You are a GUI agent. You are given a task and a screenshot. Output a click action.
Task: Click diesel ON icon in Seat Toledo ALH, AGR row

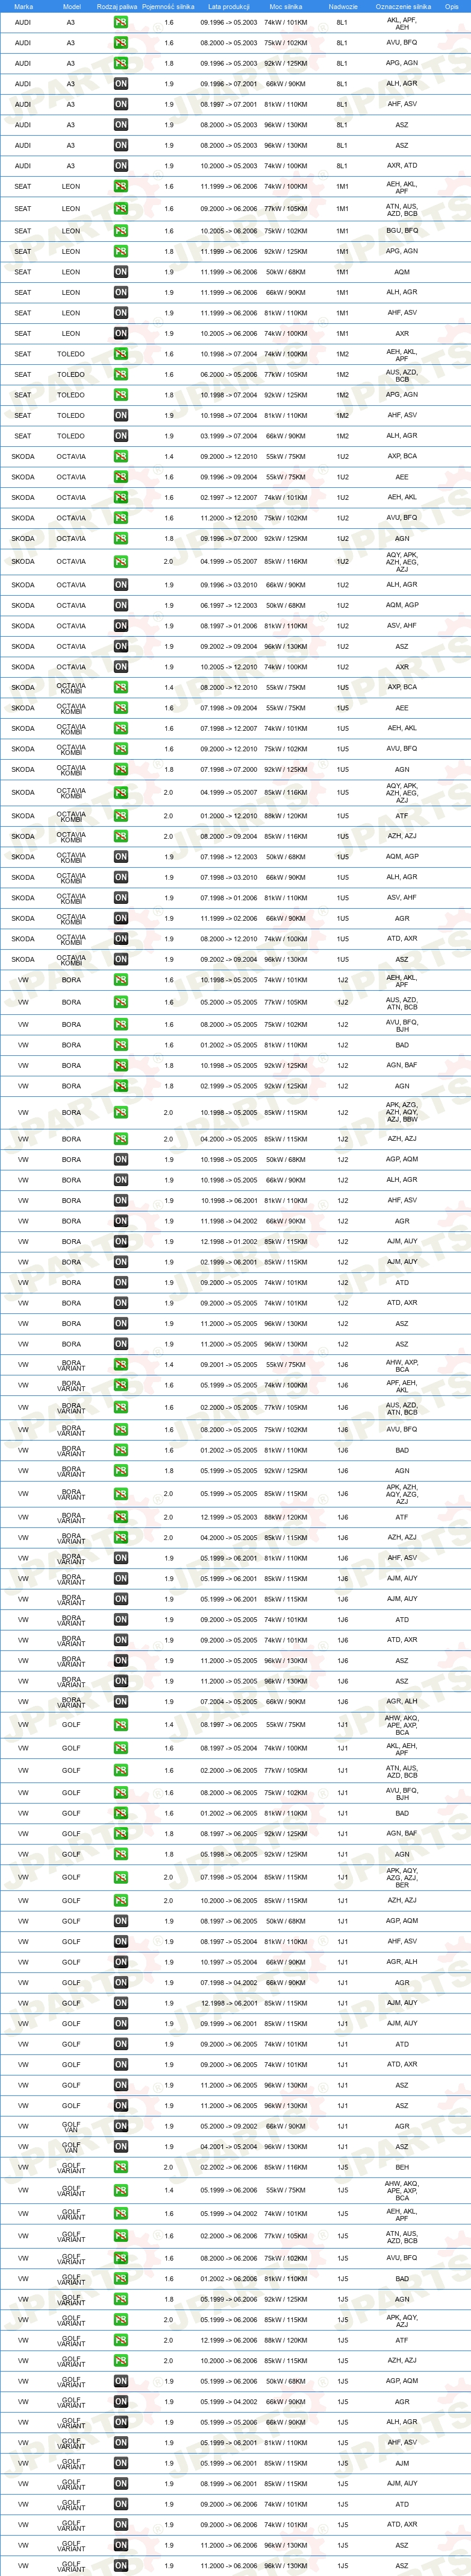coord(120,436)
